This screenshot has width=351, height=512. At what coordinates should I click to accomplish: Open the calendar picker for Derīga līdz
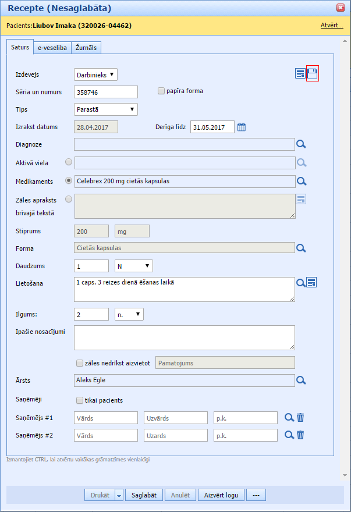(x=242, y=127)
